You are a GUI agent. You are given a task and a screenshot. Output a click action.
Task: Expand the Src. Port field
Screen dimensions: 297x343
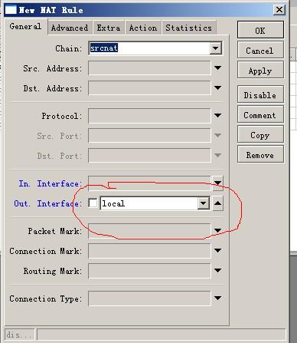[217, 135]
